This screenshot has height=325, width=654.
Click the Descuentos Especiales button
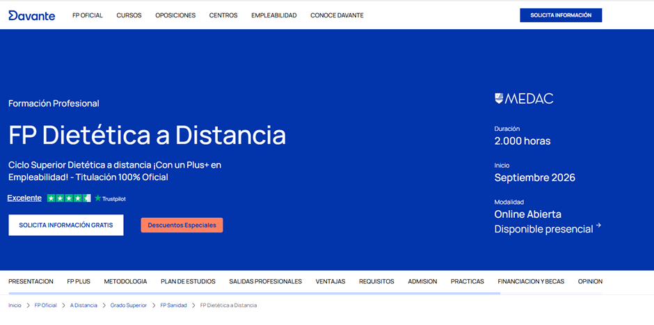point(182,225)
